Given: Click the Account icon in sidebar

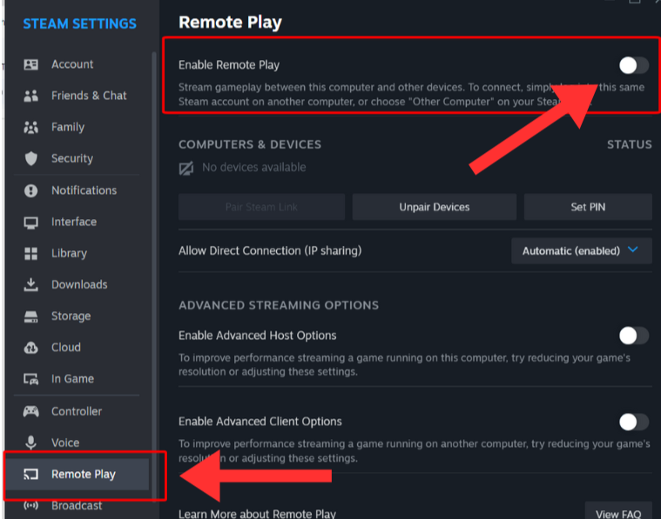Looking at the screenshot, I should pos(31,64).
